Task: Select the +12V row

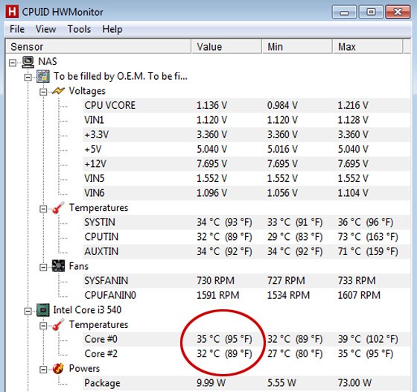Action: 246,164
